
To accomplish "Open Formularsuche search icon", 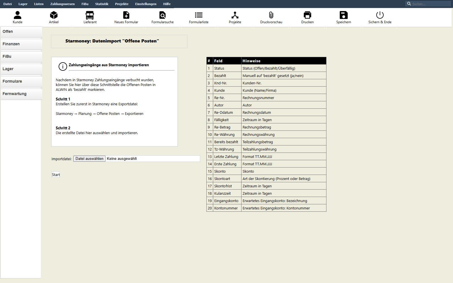I will click(x=163, y=15).
